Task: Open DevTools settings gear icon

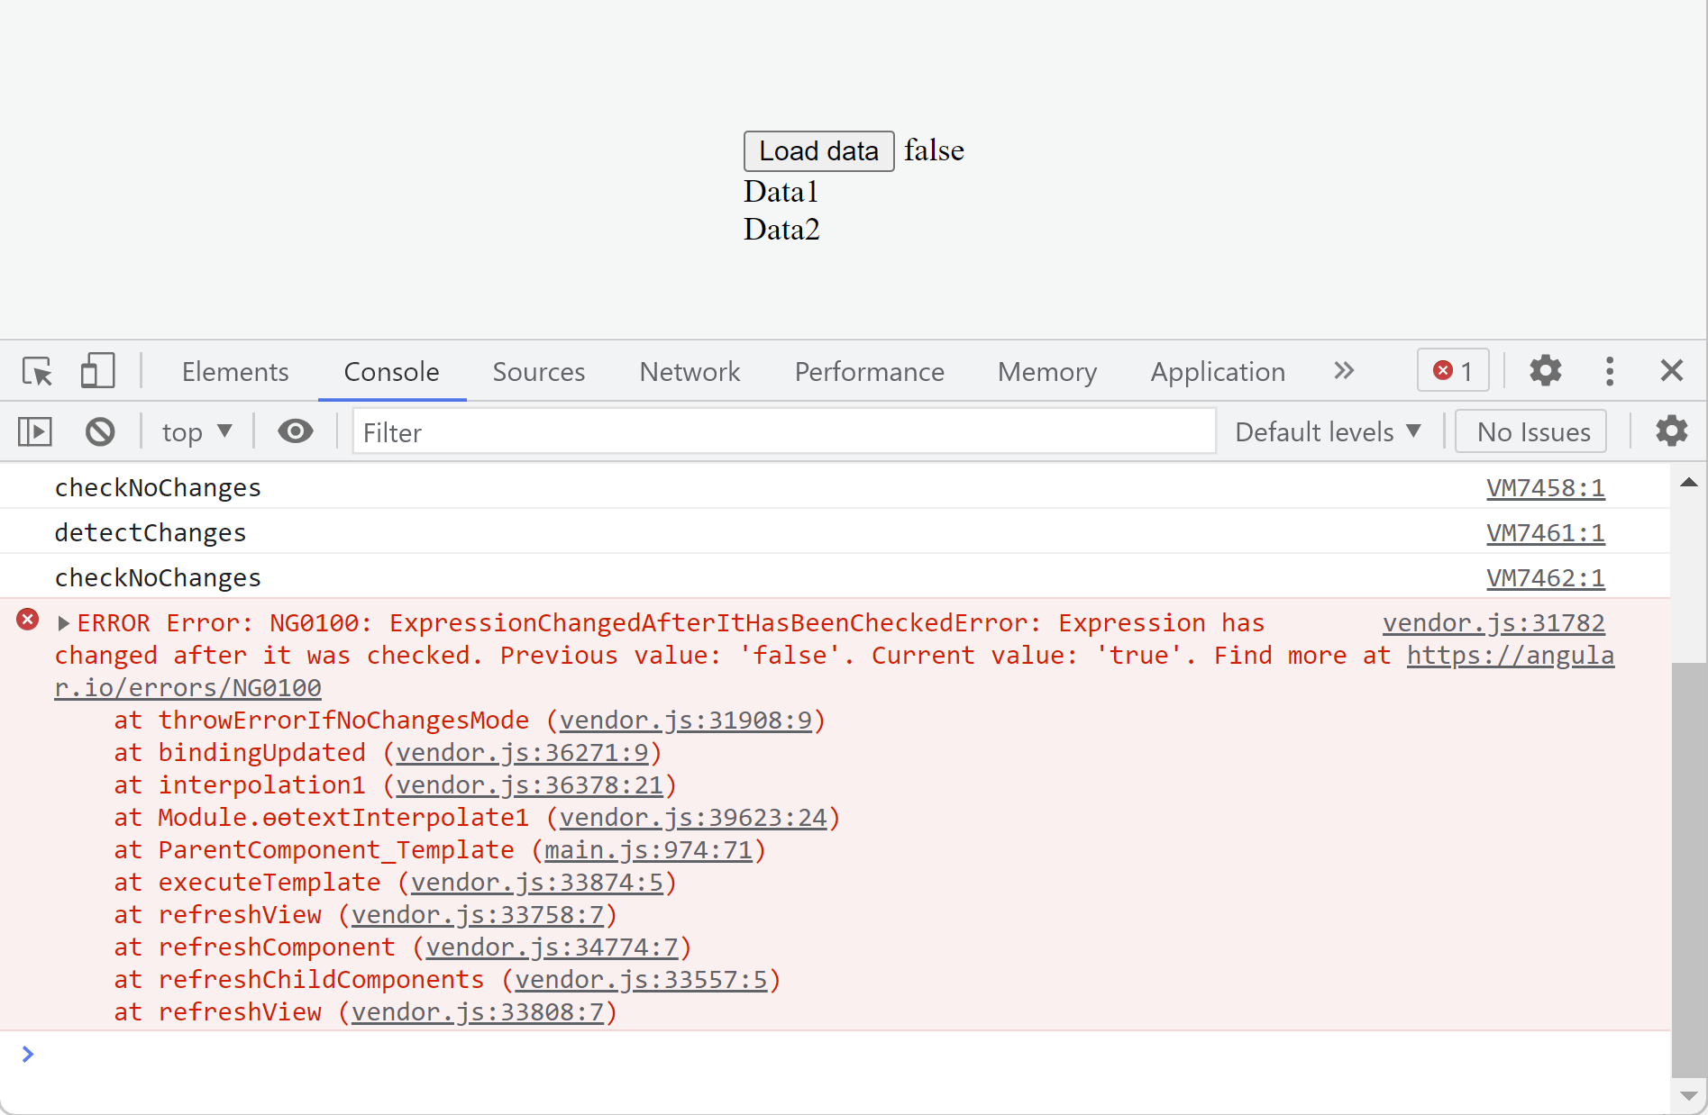Action: tap(1545, 370)
